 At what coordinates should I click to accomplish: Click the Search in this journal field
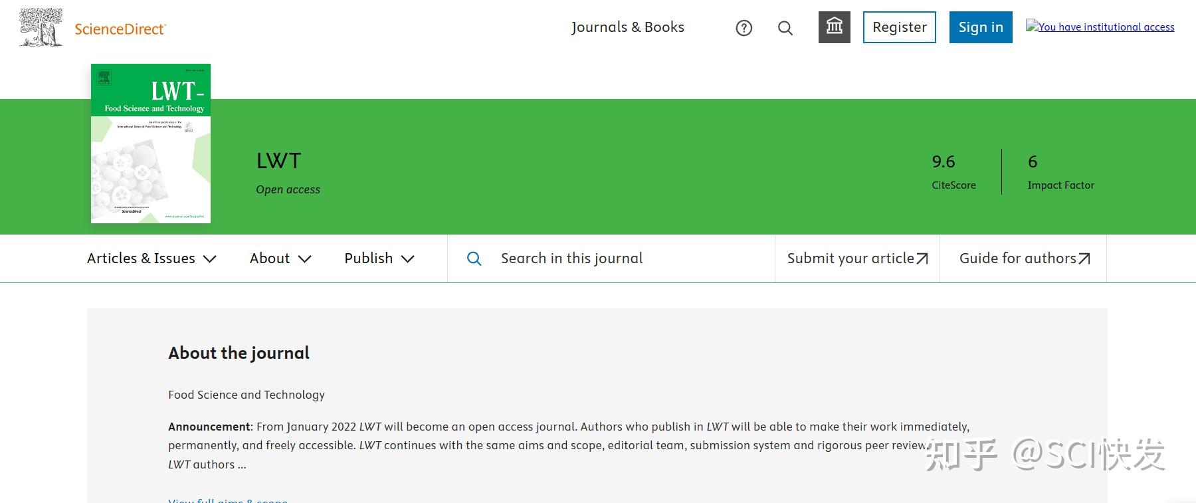click(x=611, y=258)
